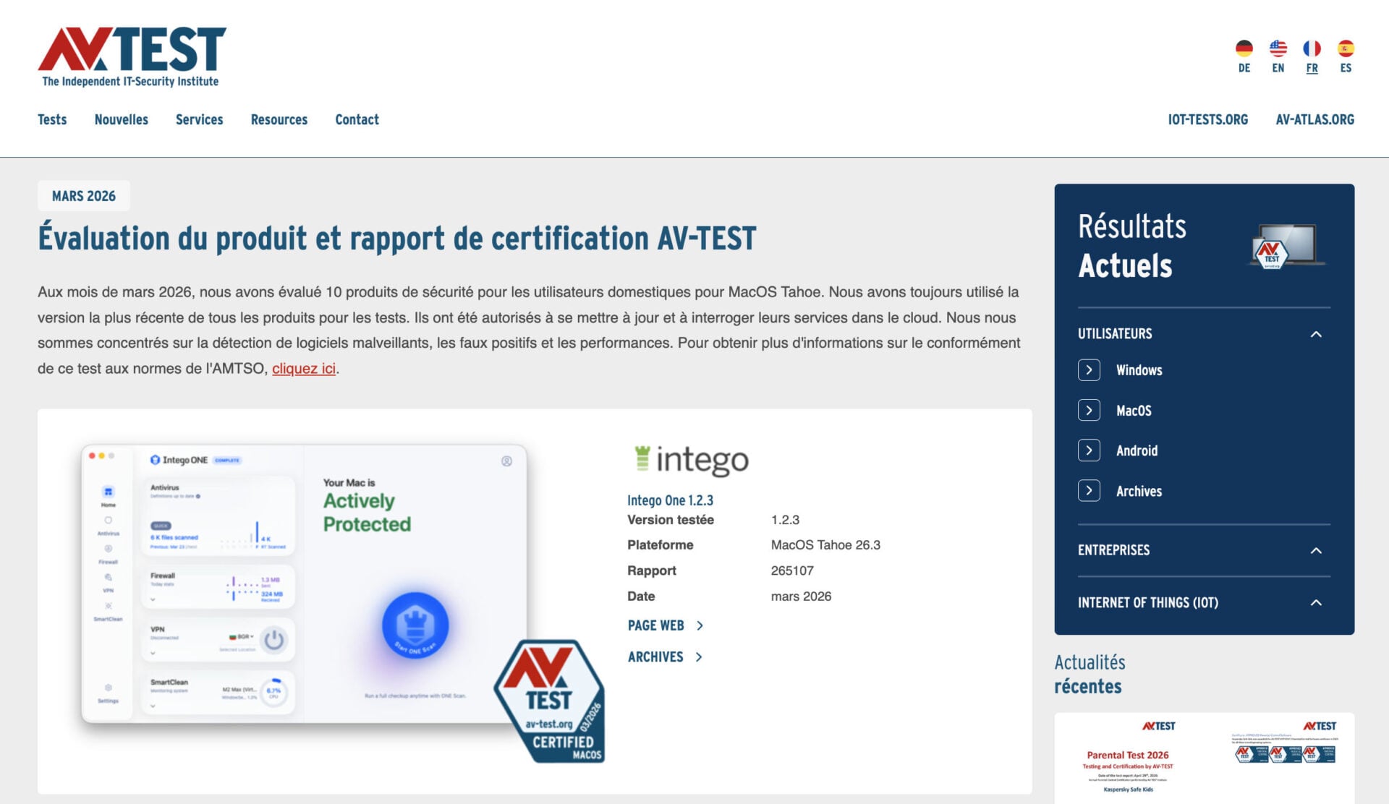Choose Spanish via the Spain flag
Image resolution: width=1389 pixels, height=804 pixels.
1346,48
